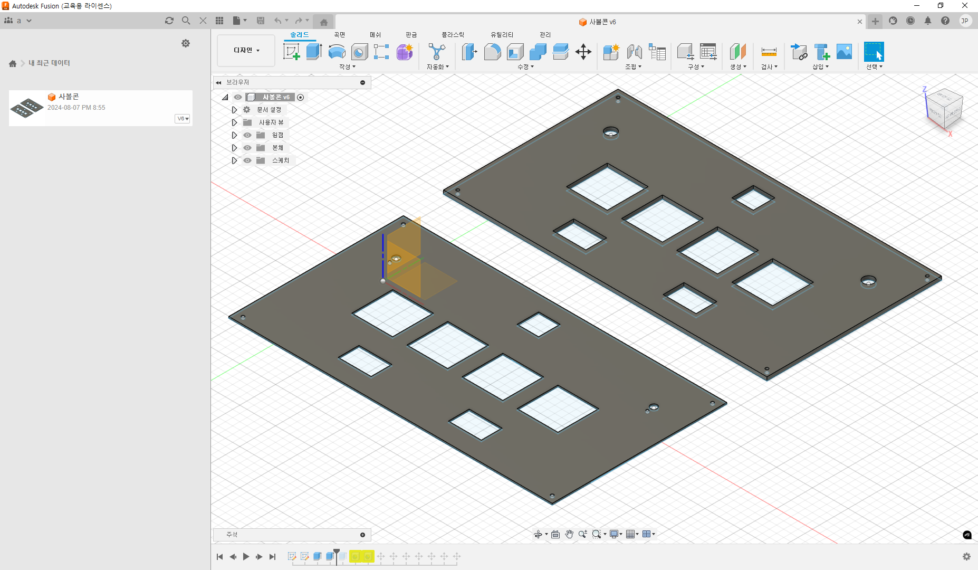Open the V6 version dropdown
The height and width of the screenshot is (570, 978).
[x=183, y=119]
